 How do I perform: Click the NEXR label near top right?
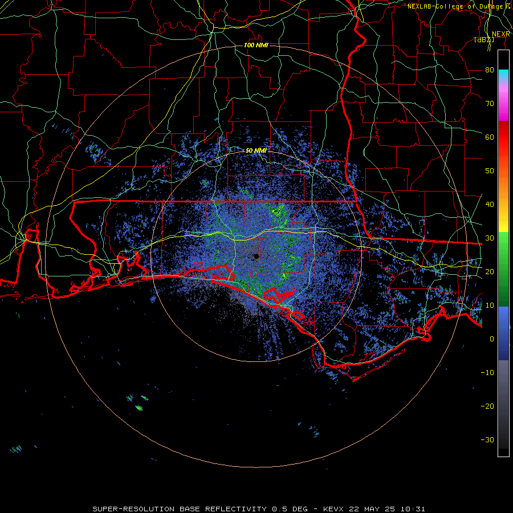501,34
